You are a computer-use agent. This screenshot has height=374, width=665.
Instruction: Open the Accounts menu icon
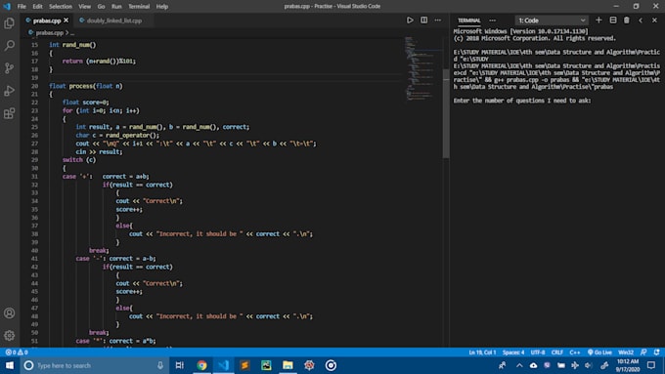click(x=10, y=313)
